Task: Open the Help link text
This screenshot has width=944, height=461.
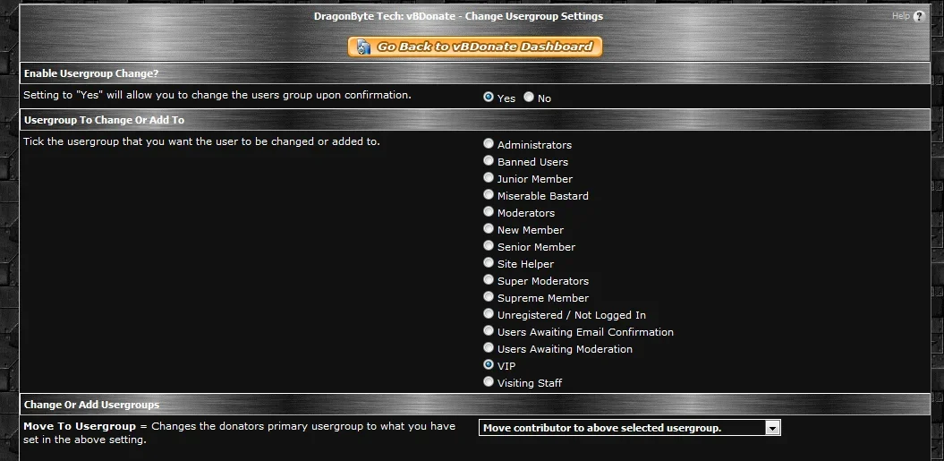Action: coord(901,16)
